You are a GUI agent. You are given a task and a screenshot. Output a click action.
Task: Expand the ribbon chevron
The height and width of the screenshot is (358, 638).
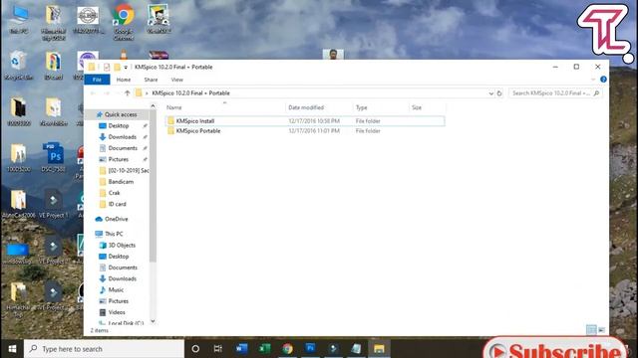[593, 80]
